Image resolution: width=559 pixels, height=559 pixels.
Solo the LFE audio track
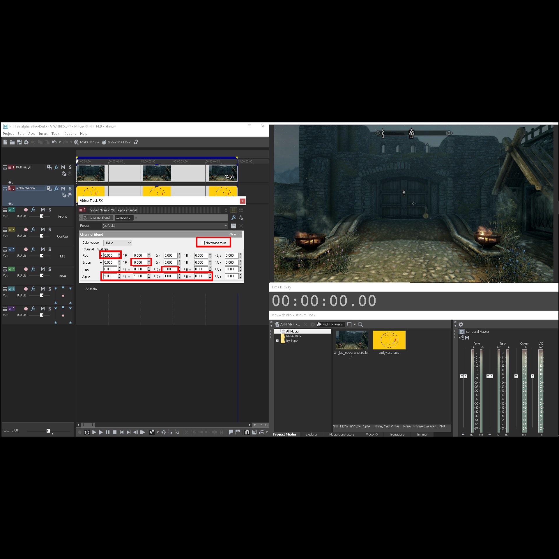point(50,249)
